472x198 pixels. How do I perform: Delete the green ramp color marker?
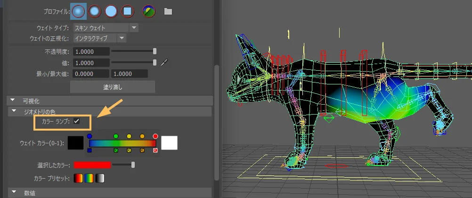116,150
